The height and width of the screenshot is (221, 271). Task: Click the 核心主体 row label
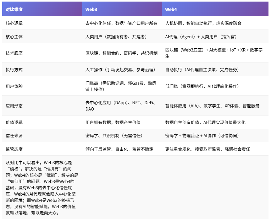[x=14, y=37]
